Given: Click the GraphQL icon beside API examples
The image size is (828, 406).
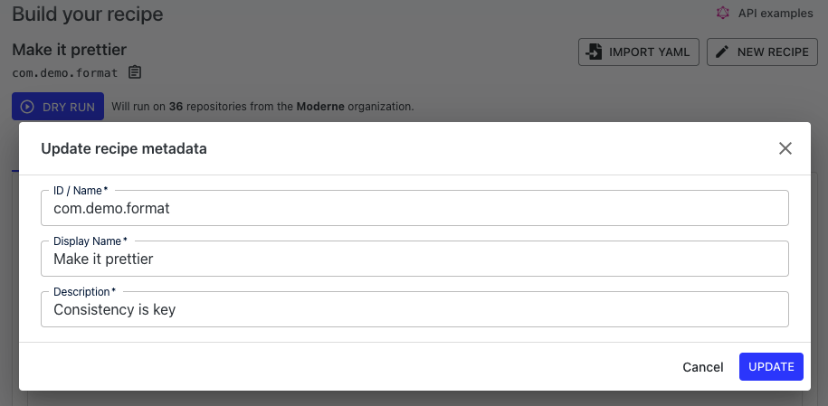Looking at the screenshot, I should click(722, 14).
